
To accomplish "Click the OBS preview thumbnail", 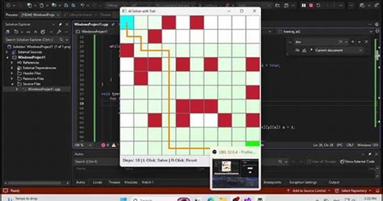I will tap(235, 173).
